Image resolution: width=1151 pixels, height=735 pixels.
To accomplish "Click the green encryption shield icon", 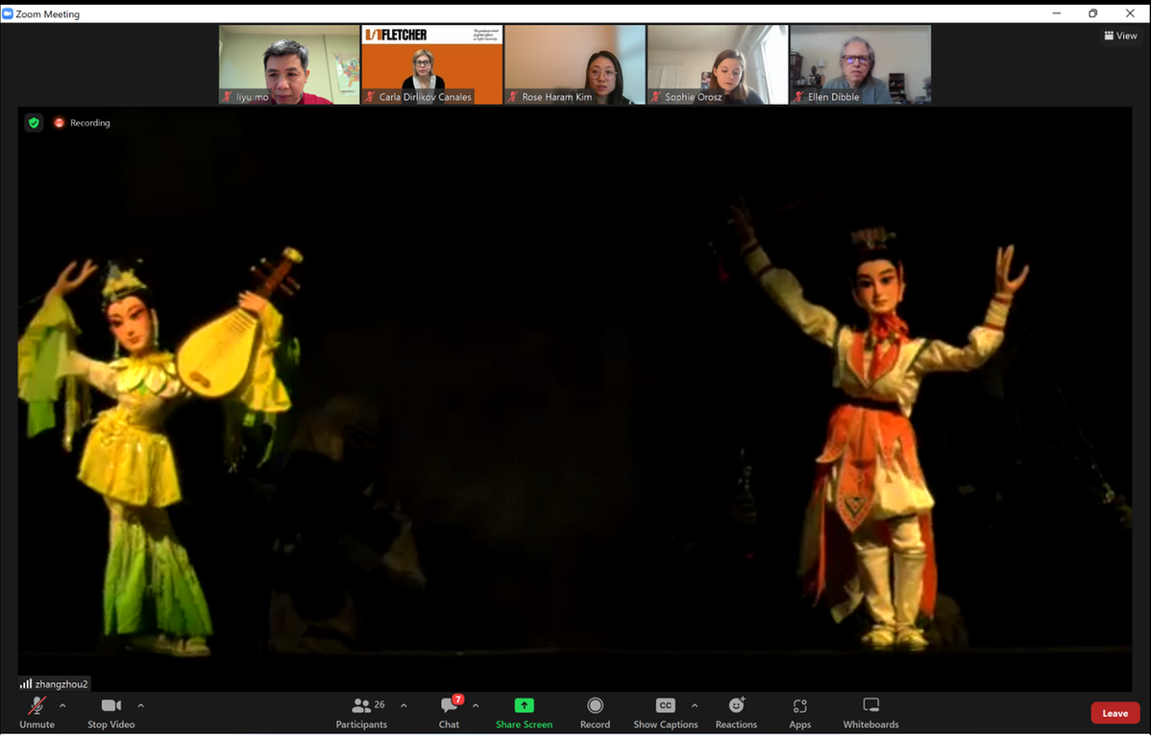I will [34, 123].
